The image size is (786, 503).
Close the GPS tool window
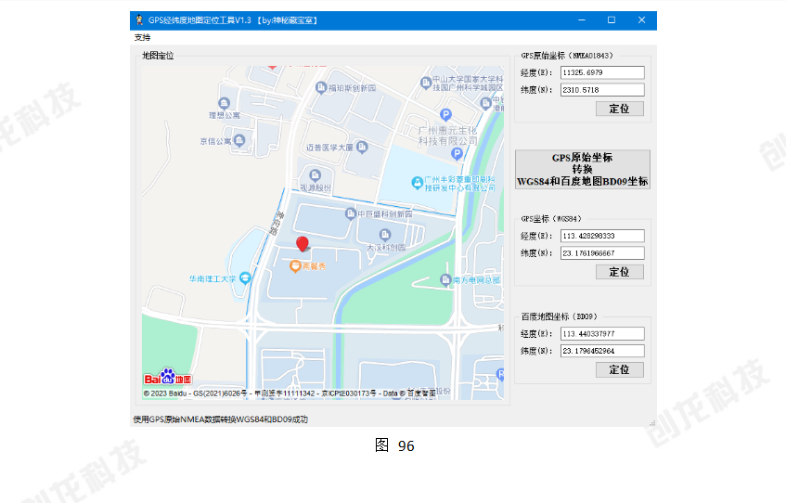click(x=641, y=20)
